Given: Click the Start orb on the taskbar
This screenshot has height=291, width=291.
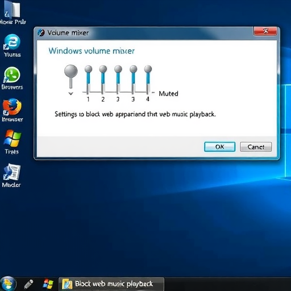Looking at the screenshot, I should click(x=8, y=284).
